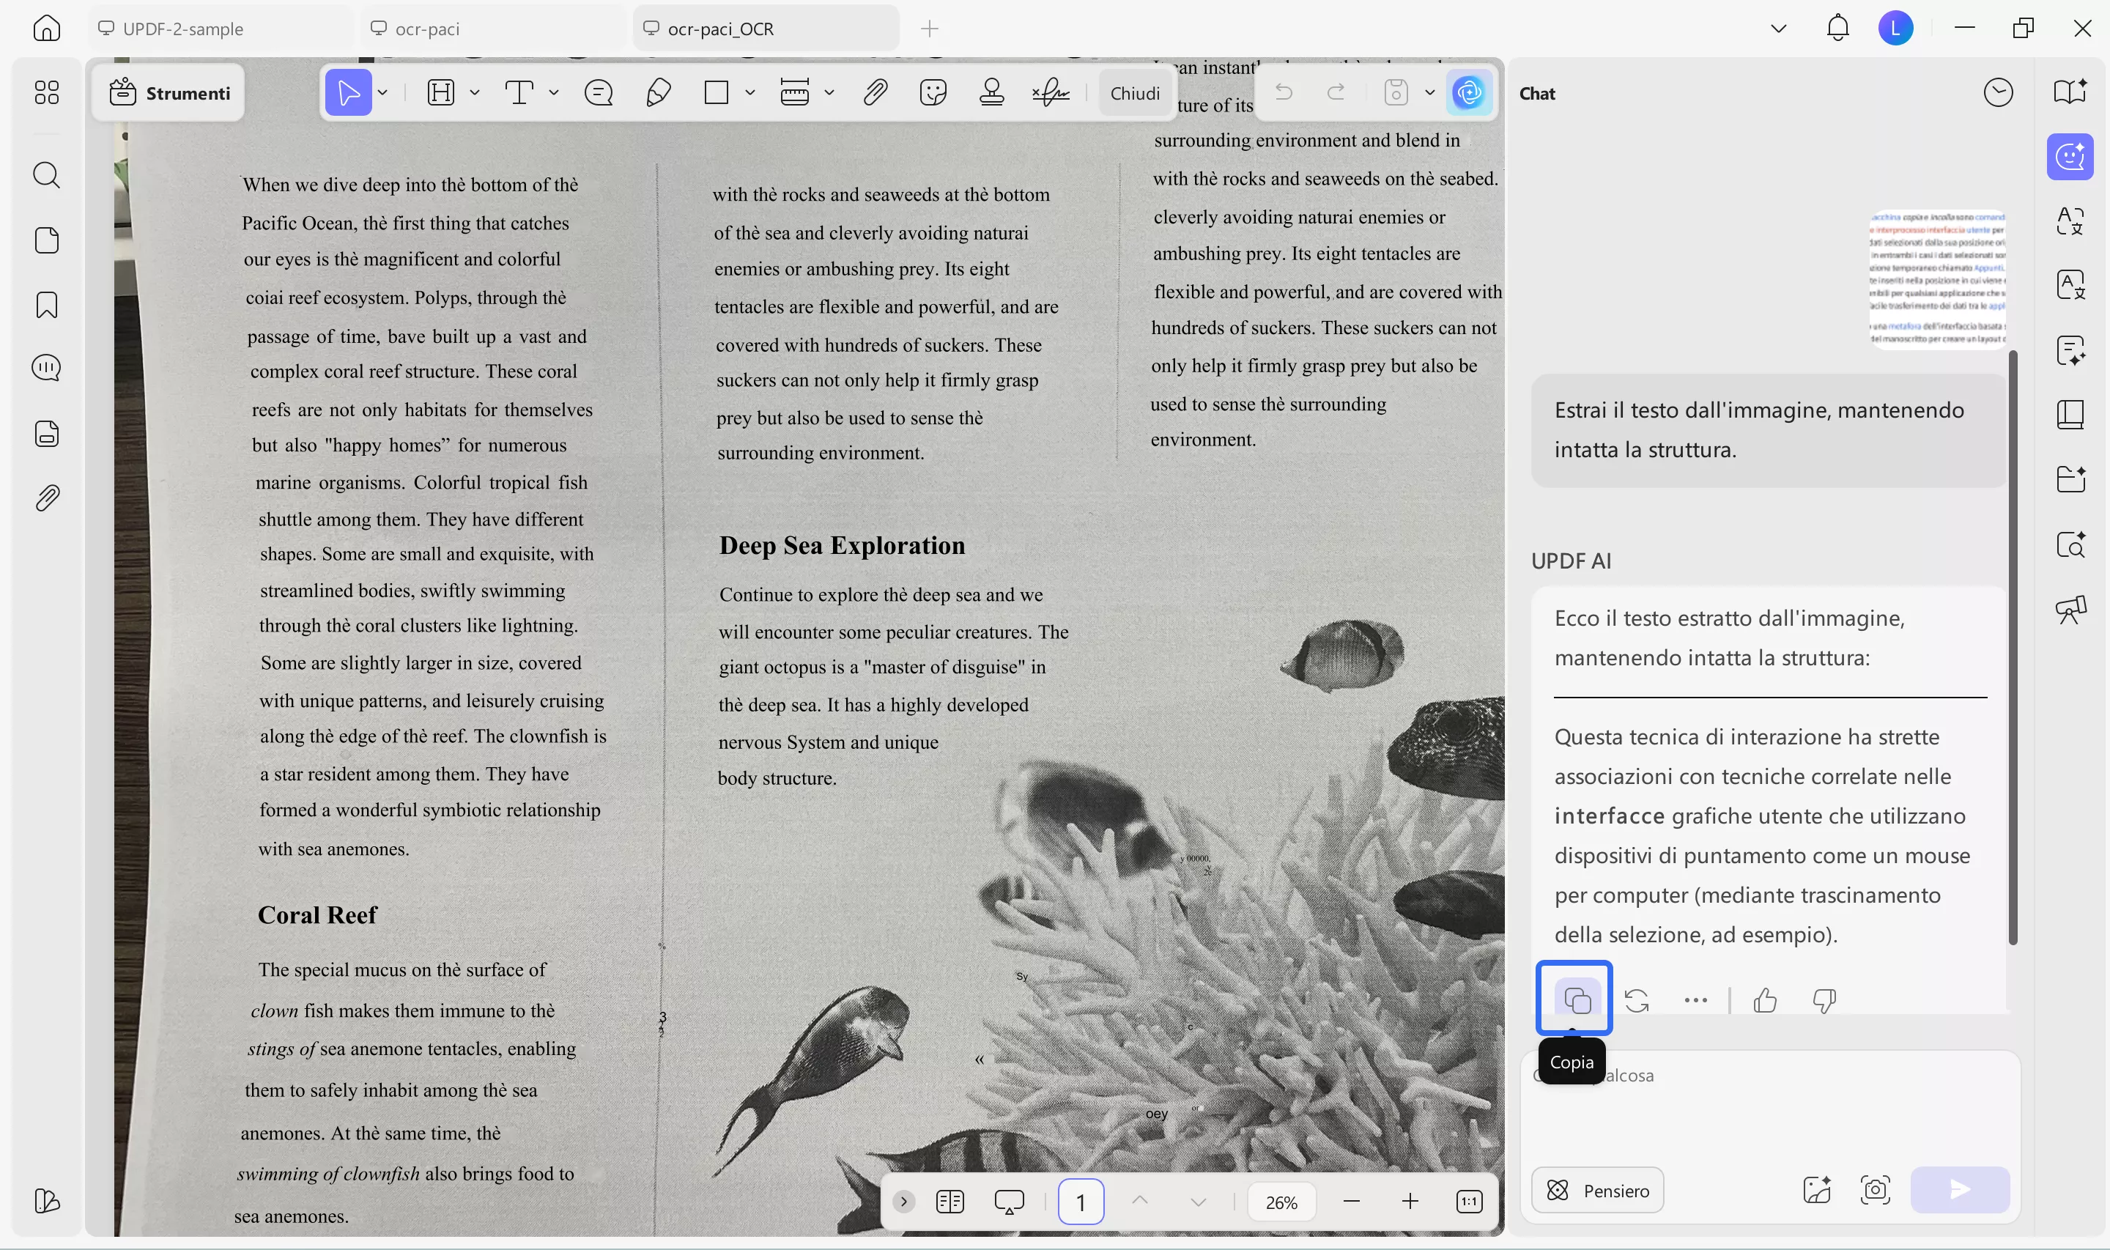Select the signature tool icon
The height and width of the screenshot is (1250, 2110).
point(1050,92)
